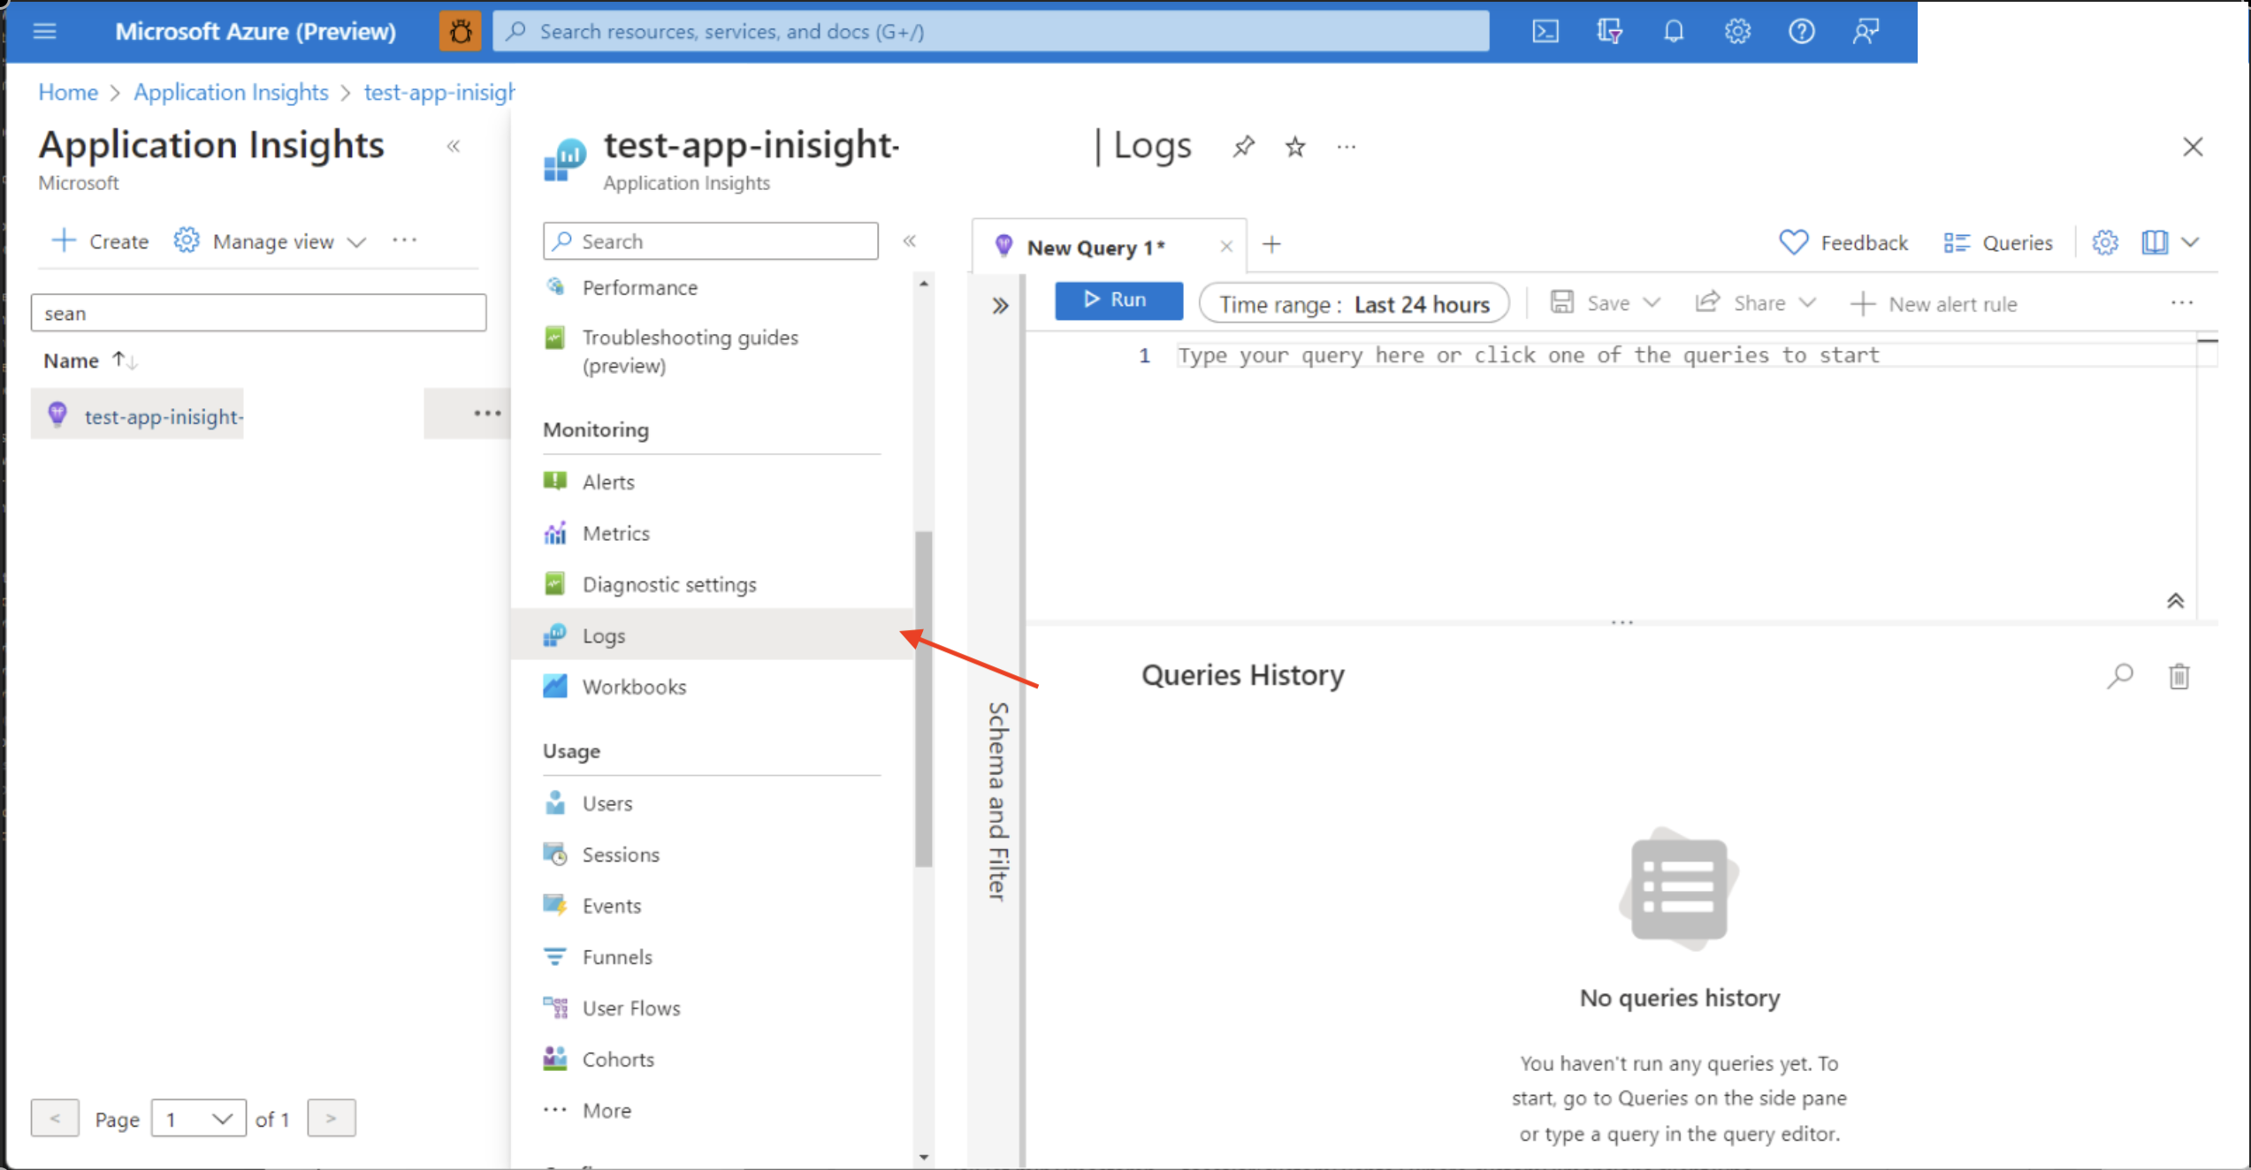Screen dimensions: 2251x1170
Task: Click the Workbooks icon in sidebar
Action: (557, 687)
